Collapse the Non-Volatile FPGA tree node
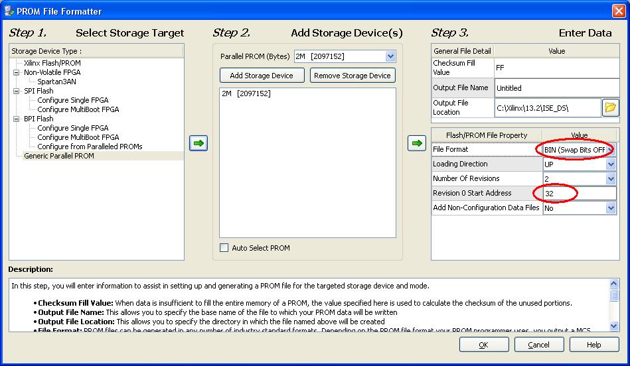 click(x=16, y=73)
